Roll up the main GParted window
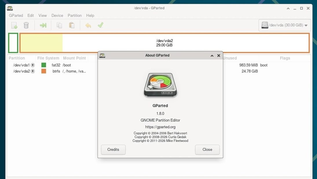The image size is (317, 179). click(x=288, y=8)
